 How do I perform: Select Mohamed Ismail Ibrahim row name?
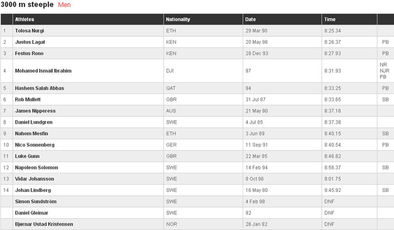[43, 71]
